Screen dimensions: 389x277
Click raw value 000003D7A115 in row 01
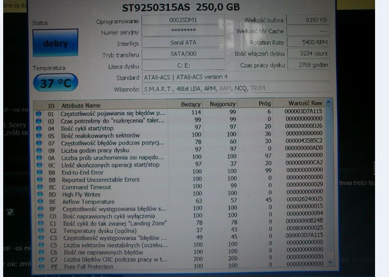(x=303, y=111)
